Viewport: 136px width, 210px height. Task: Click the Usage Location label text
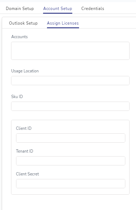click(x=25, y=71)
